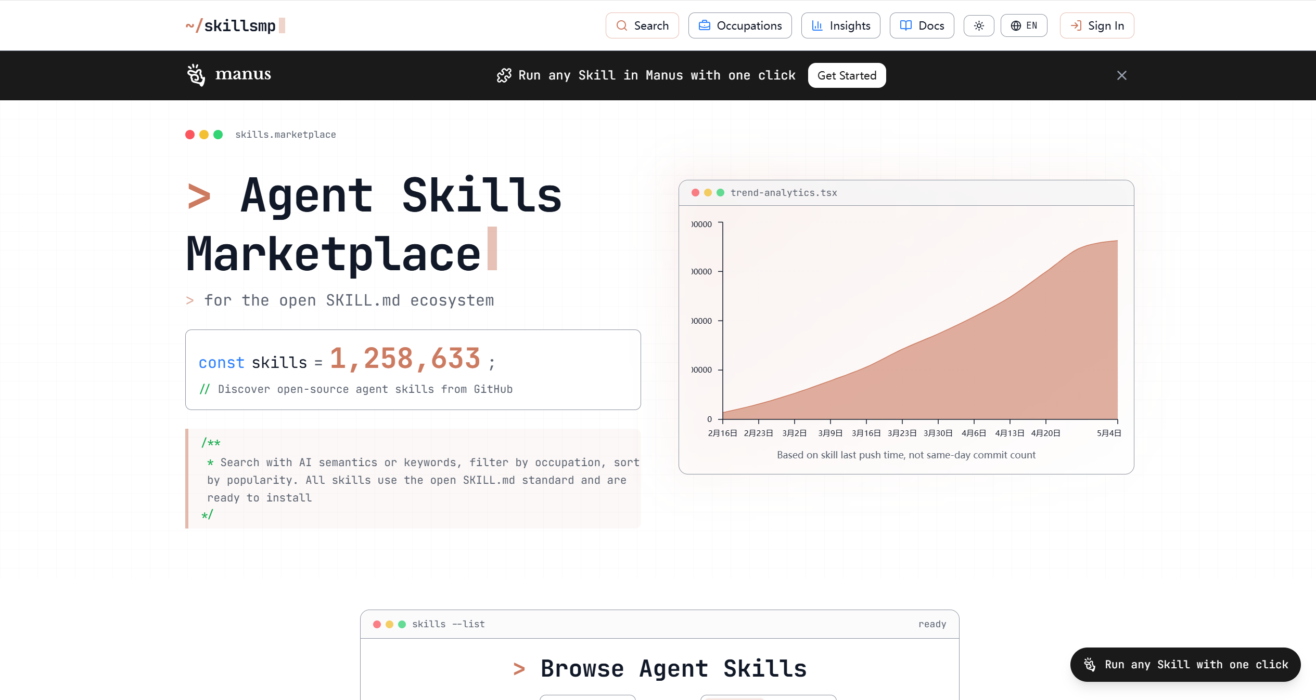Close the Manus promotion banner
The width and height of the screenshot is (1316, 700).
[1122, 75]
